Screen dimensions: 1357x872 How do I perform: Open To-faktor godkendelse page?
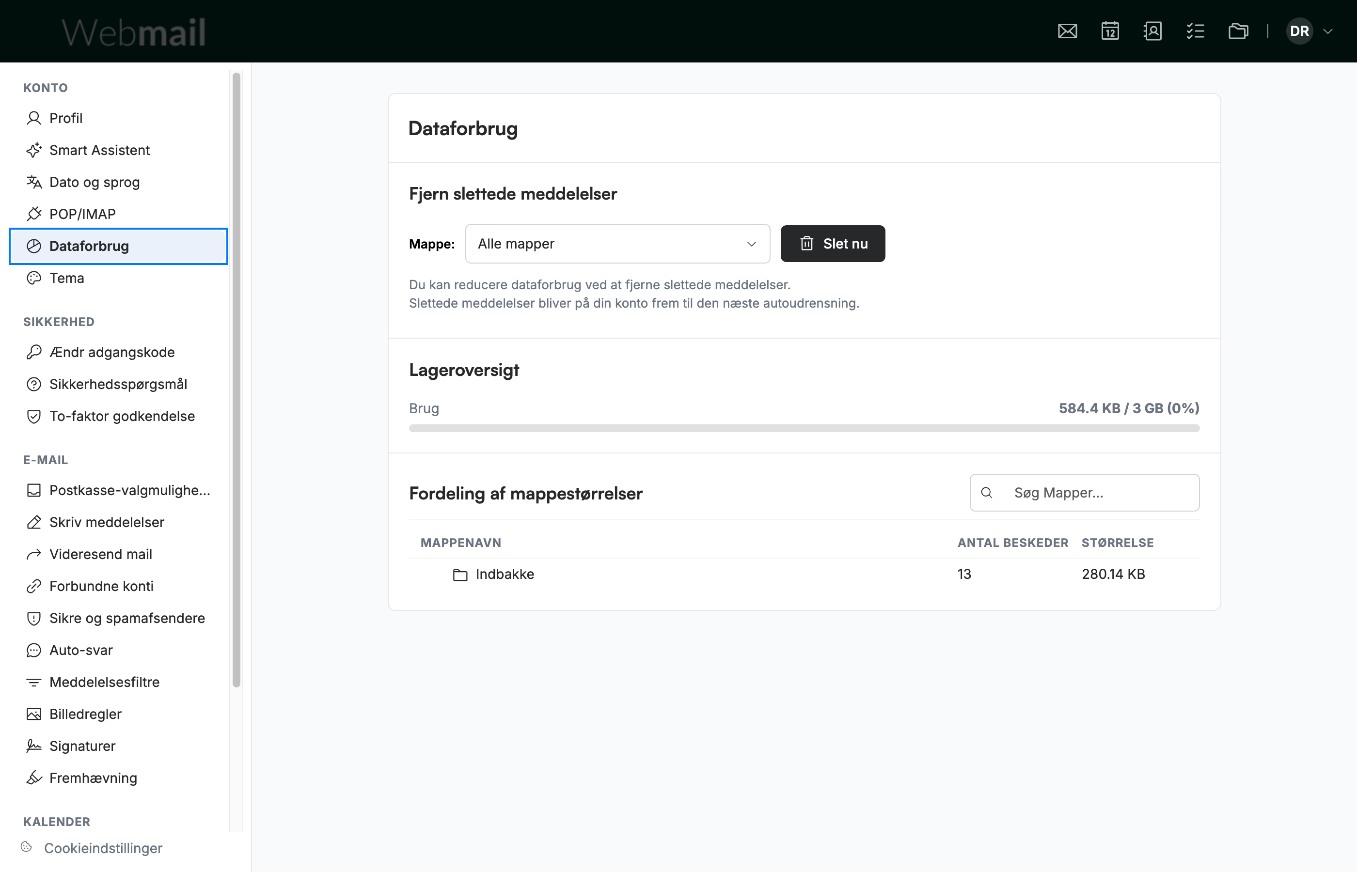(118, 416)
